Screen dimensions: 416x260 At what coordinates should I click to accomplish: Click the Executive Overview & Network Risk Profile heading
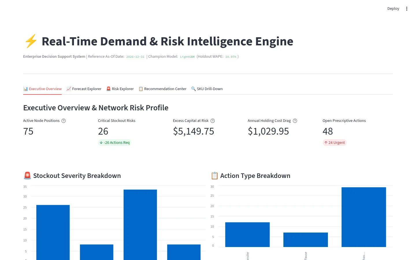coord(96,108)
